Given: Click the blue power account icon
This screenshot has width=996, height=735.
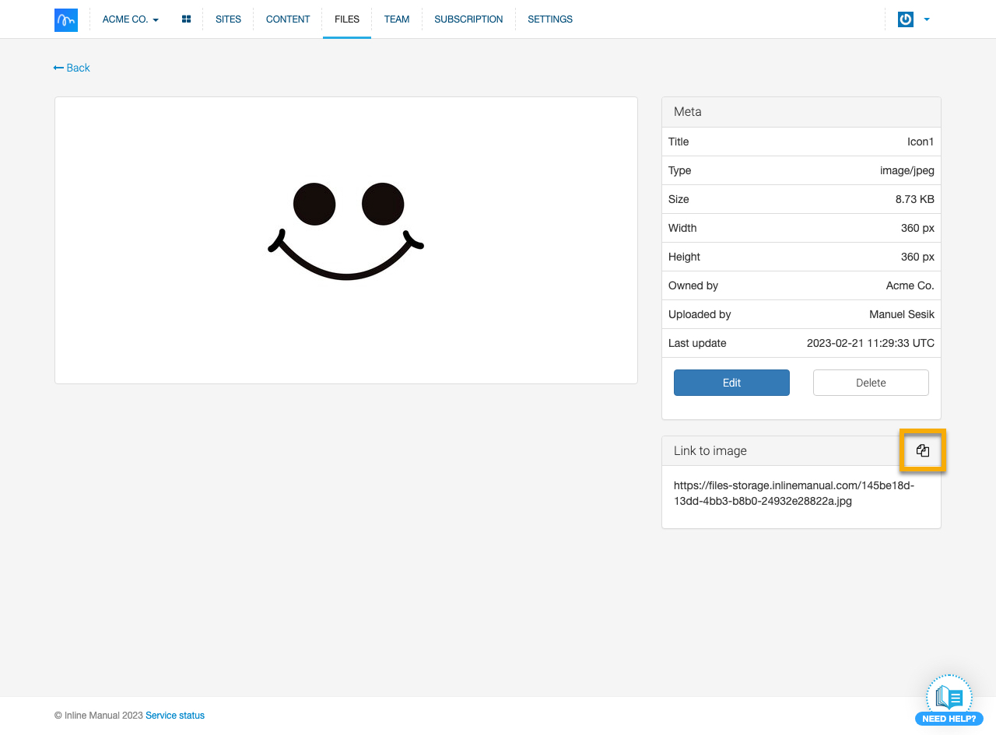Looking at the screenshot, I should click(x=905, y=19).
